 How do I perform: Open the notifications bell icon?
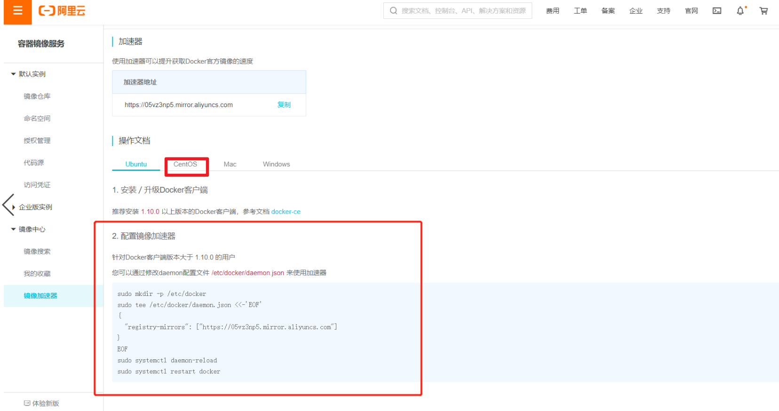[x=740, y=11]
